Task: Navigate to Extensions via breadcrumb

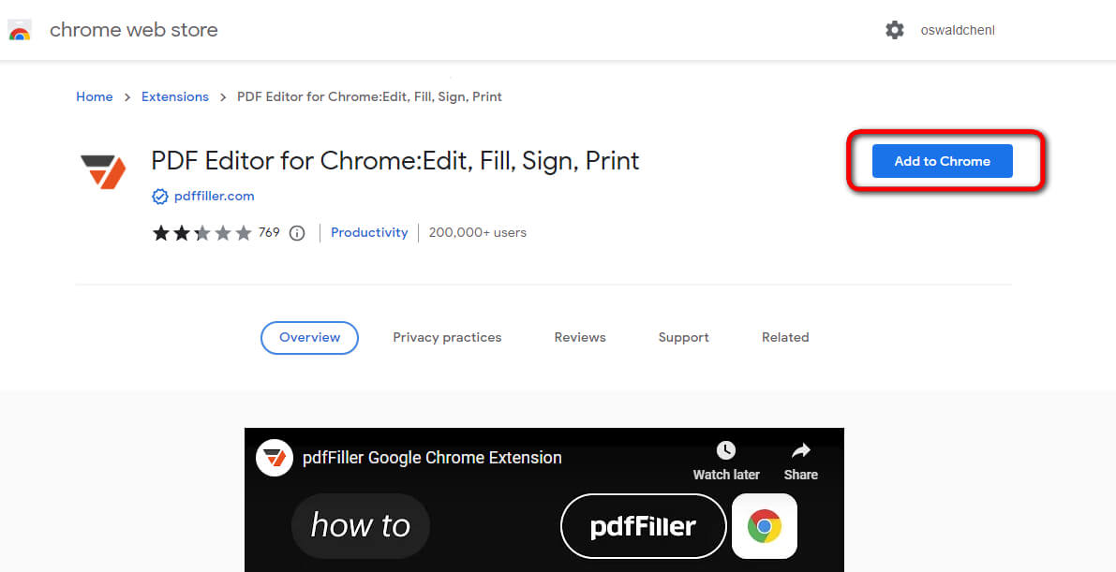Action: click(x=175, y=96)
